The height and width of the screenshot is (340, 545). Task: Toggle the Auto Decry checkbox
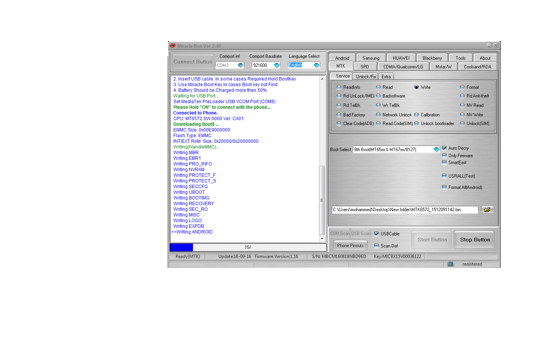tap(444, 148)
